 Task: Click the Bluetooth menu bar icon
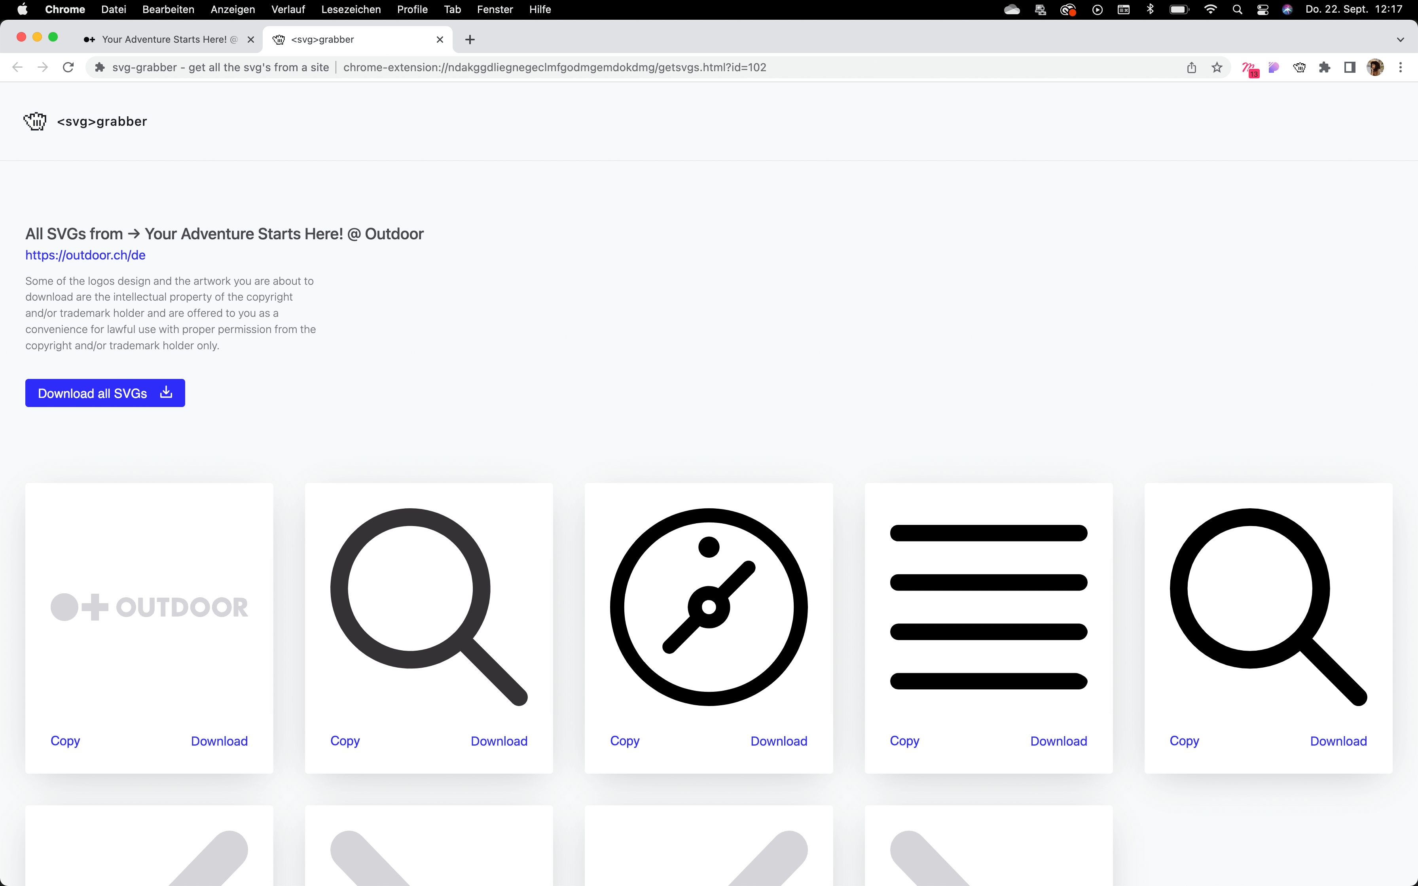[1150, 9]
